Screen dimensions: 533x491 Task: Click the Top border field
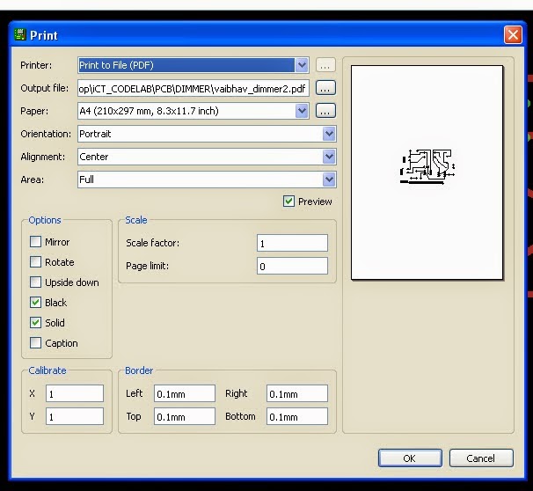click(x=185, y=416)
